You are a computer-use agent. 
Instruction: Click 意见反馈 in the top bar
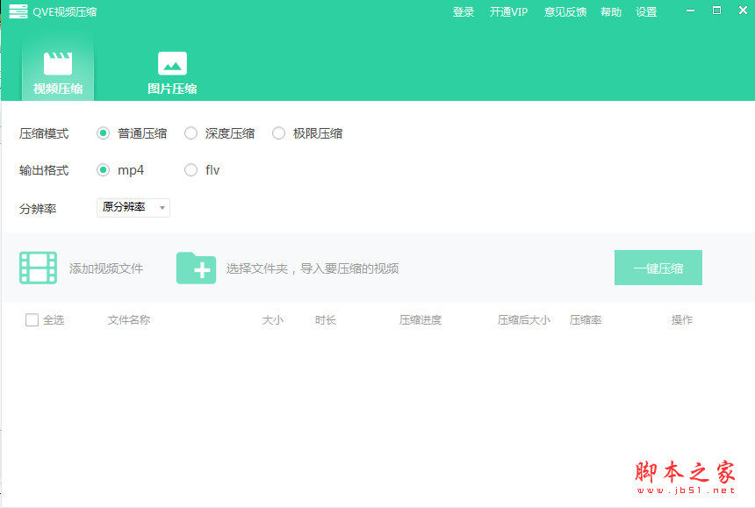coord(564,11)
